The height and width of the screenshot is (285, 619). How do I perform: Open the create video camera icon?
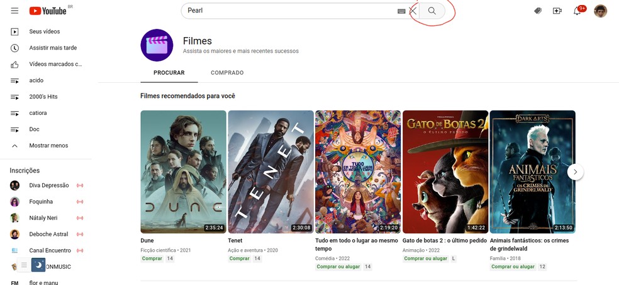[x=557, y=11]
